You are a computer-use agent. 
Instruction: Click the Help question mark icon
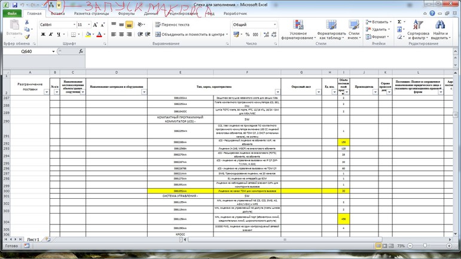point(432,13)
